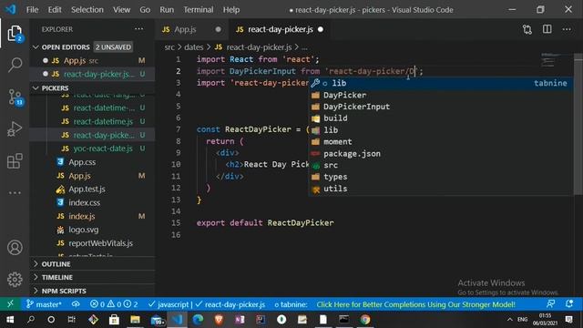
Task: Choose types folder suggestion
Action: coord(441,177)
